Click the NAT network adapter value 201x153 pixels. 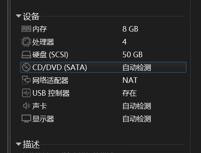(x=130, y=80)
